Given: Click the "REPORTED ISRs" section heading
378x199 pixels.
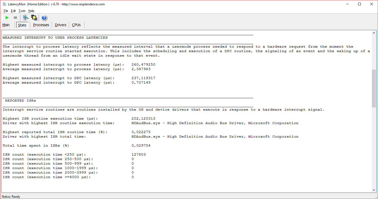Looking at the screenshot, I should 20,101.
